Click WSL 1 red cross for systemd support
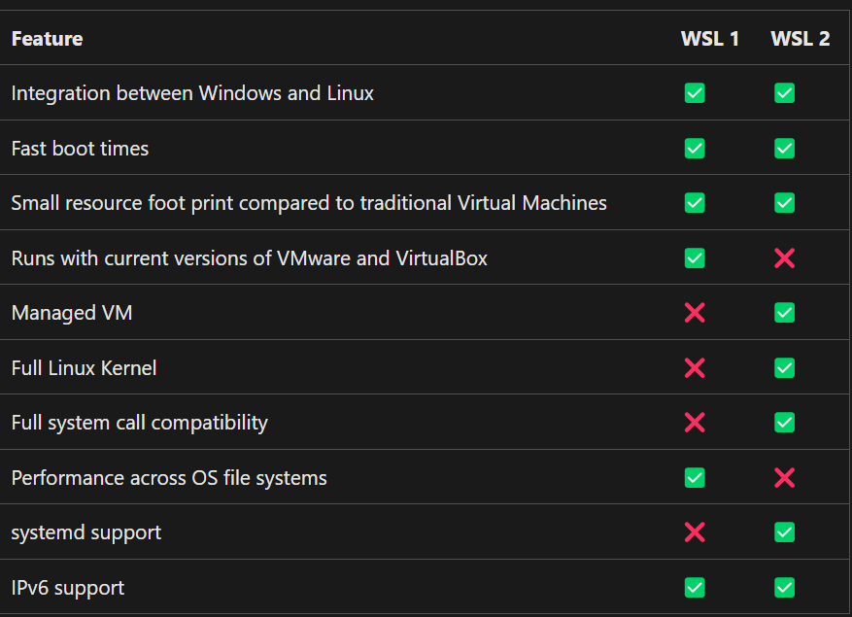Screen dimensions: 852x617 click(x=695, y=532)
